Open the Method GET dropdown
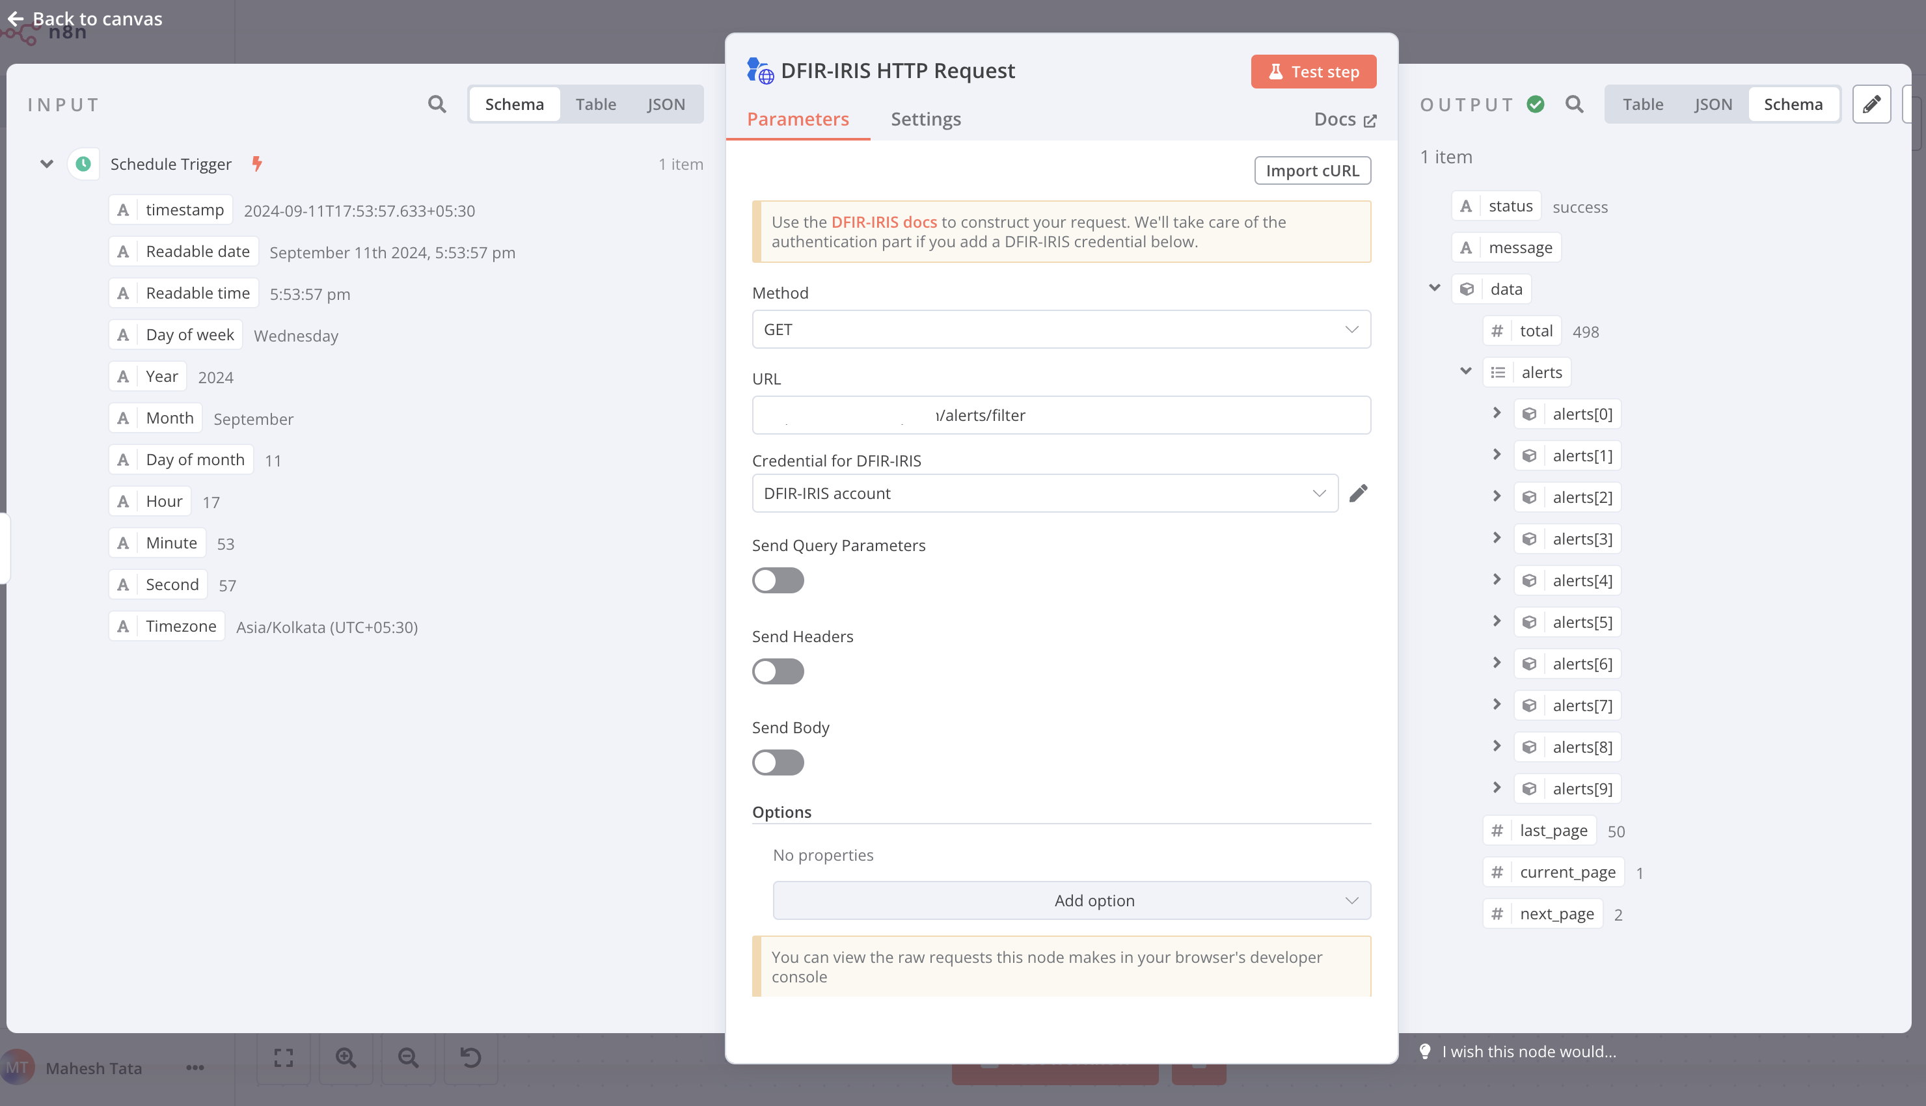The image size is (1926, 1106). click(x=1061, y=329)
